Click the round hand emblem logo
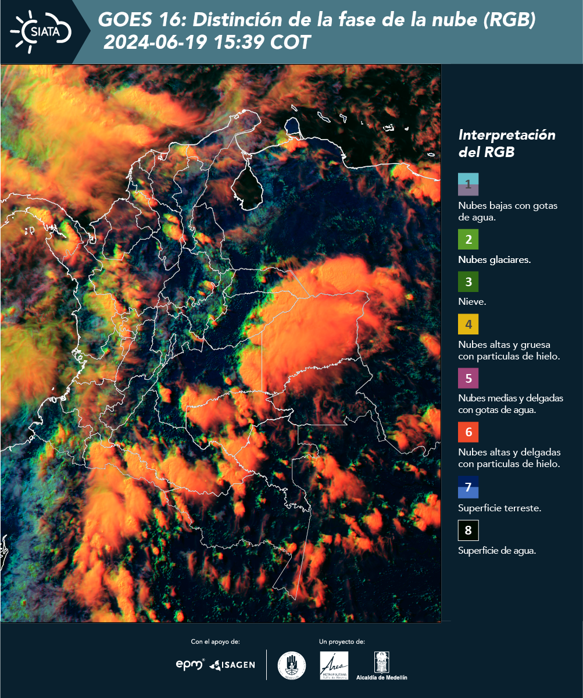This screenshot has width=583, height=698. (292, 665)
